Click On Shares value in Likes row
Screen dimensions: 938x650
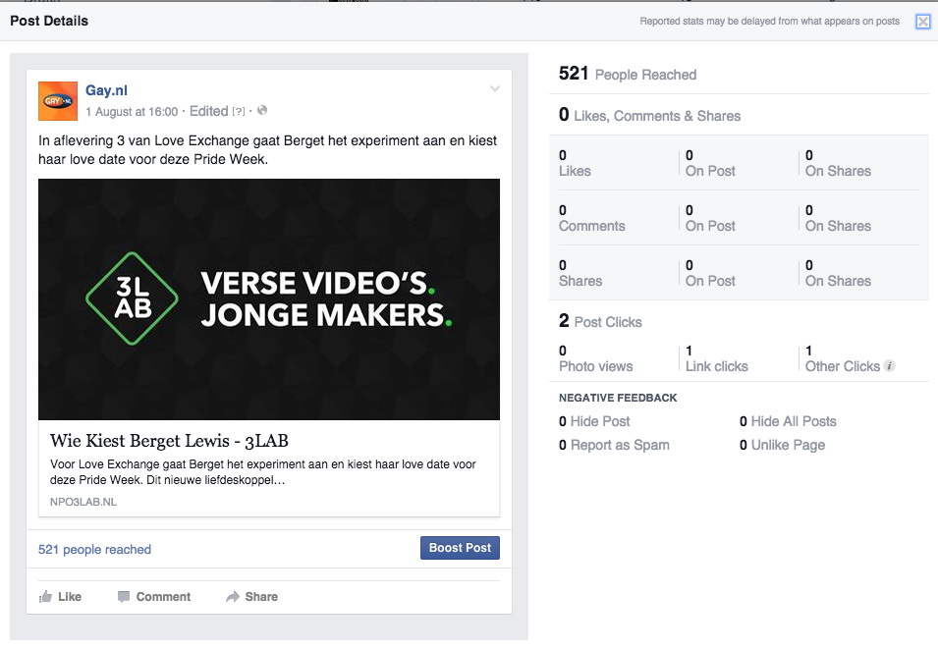coord(838,163)
